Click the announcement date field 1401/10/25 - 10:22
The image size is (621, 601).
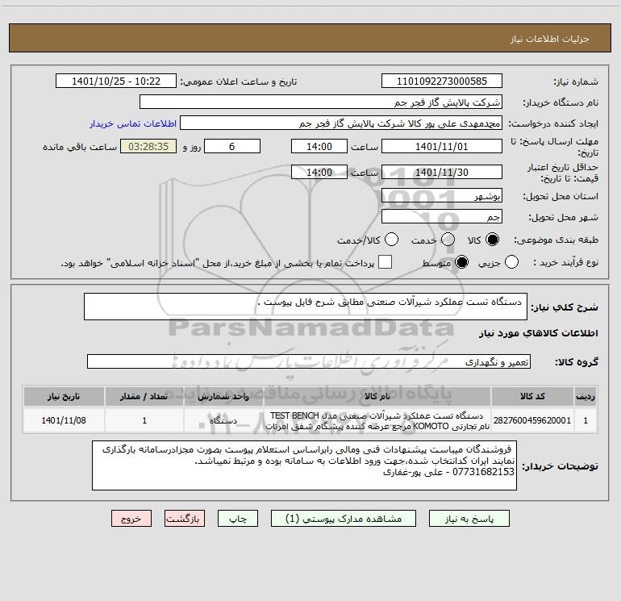(116, 81)
